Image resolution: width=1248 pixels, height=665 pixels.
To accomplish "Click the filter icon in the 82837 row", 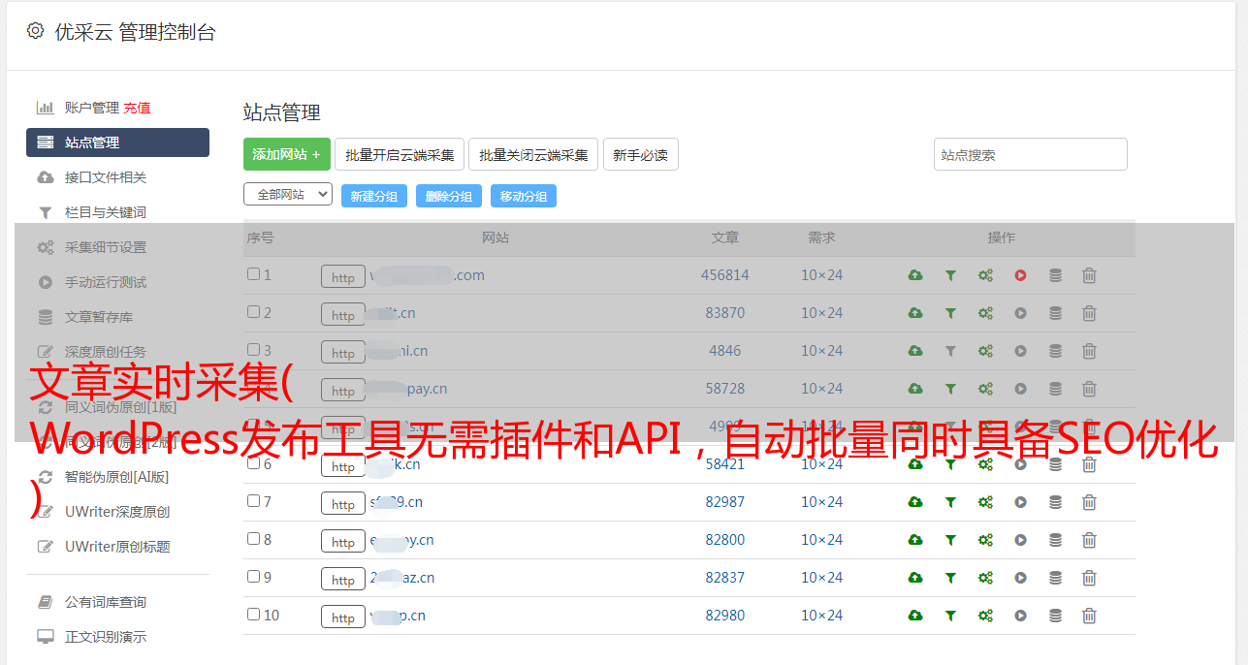I will point(950,578).
